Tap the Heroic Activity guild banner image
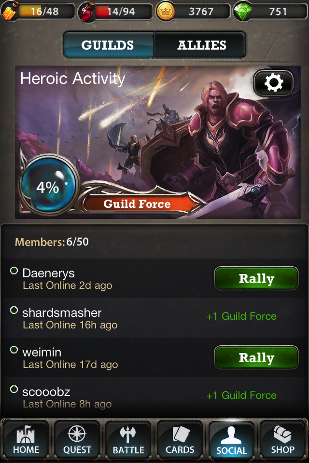This screenshot has height=463, width=309. point(157,142)
